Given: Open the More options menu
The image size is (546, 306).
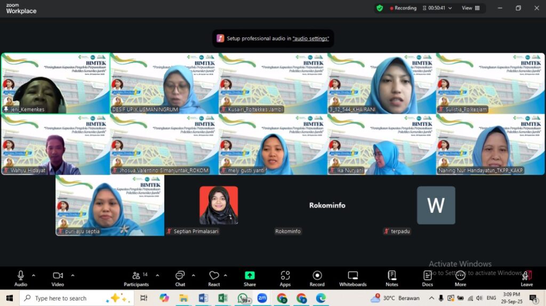Looking at the screenshot, I should click(460, 278).
